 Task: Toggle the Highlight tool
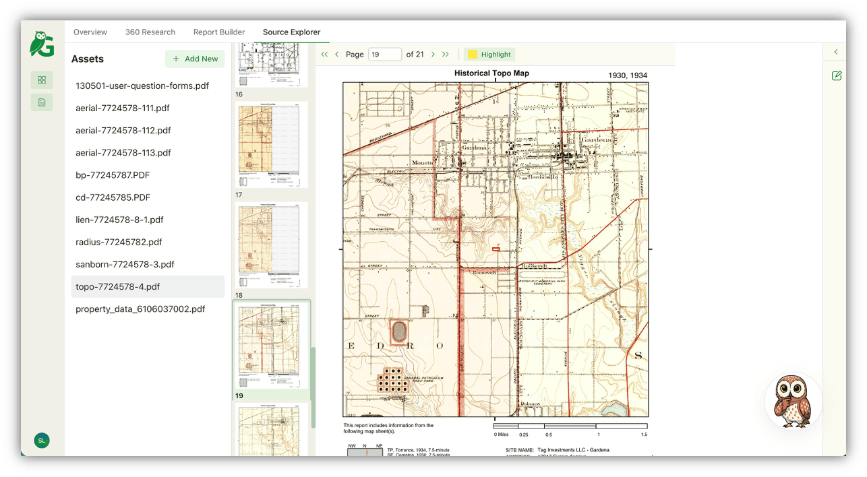click(x=489, y=55)
